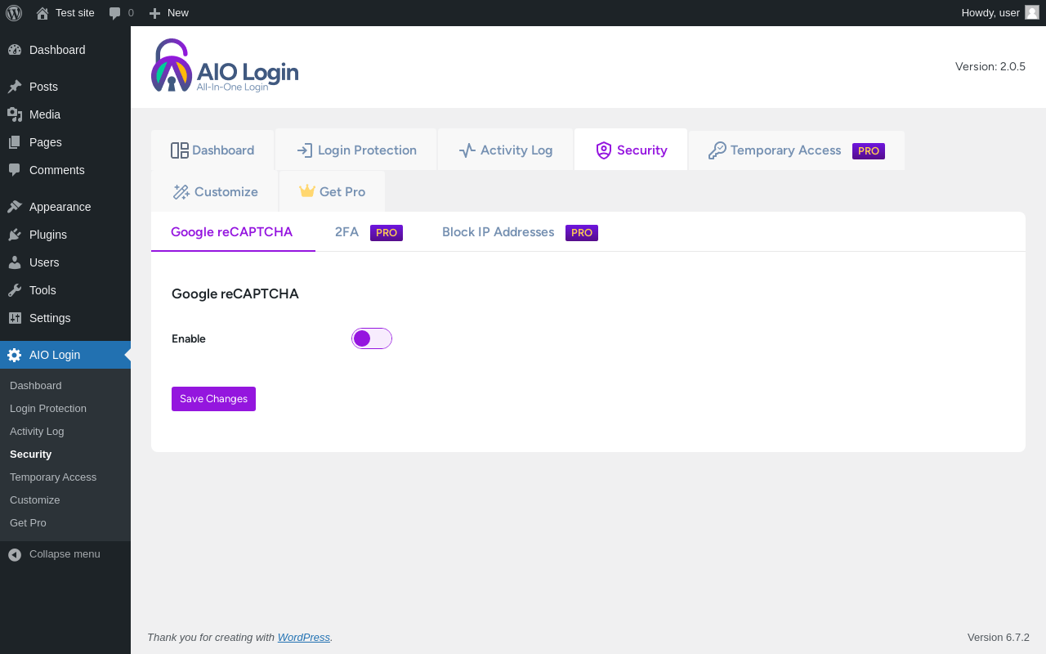Open the 2FA sub-tab
Screen dimensions: 1046x654
(346, 232)
